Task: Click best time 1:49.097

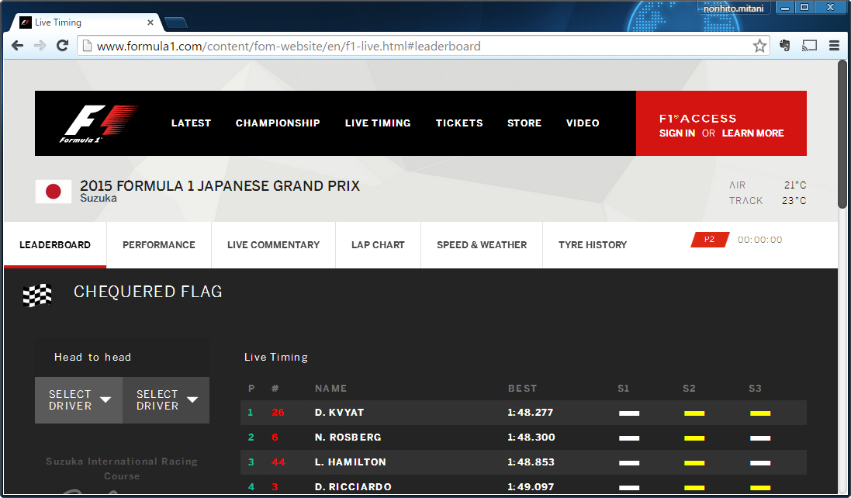Action: [x=531, y=487]
